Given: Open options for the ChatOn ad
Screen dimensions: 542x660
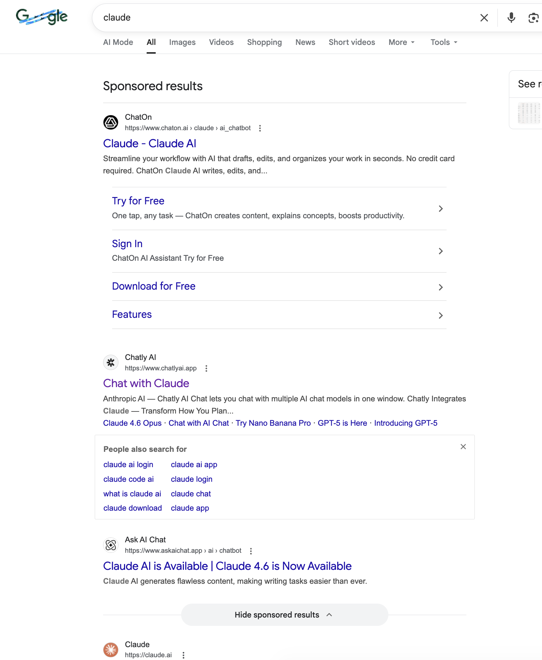Looking at the screenshot, I should (x=260, y=128).
